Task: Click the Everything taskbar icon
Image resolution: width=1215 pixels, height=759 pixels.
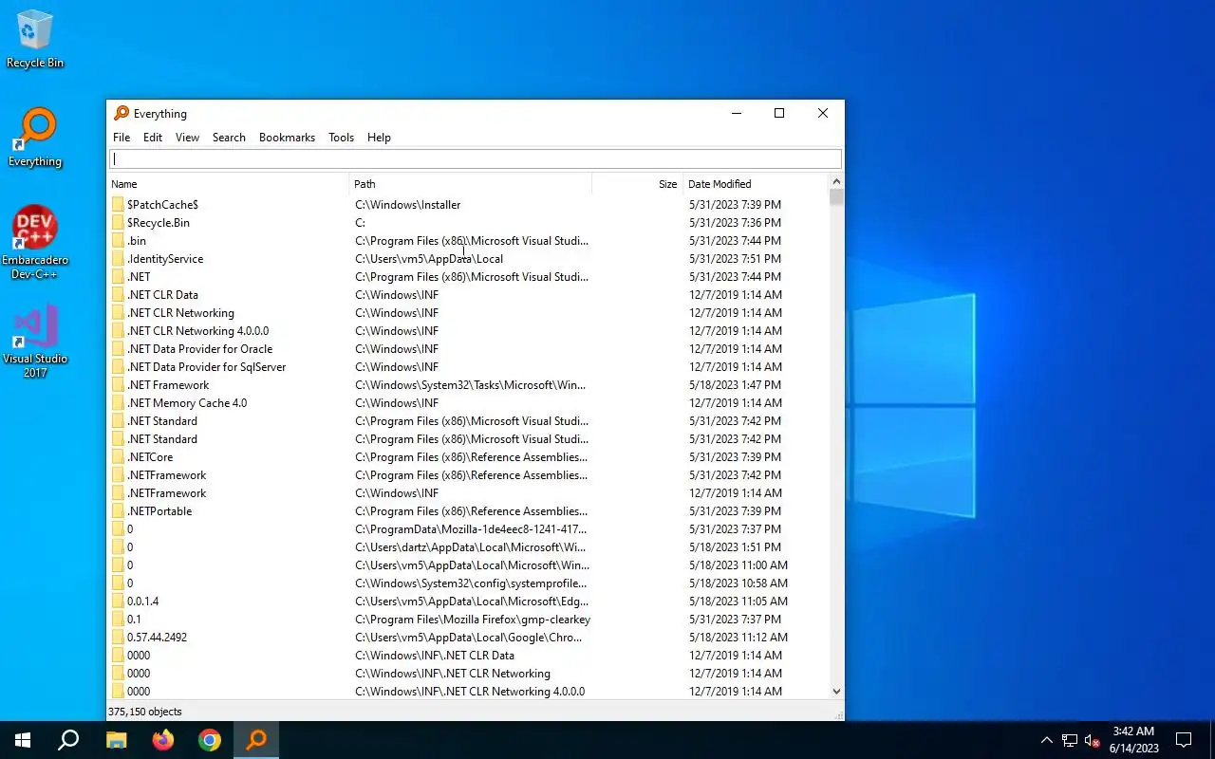Action: [256, 740]
